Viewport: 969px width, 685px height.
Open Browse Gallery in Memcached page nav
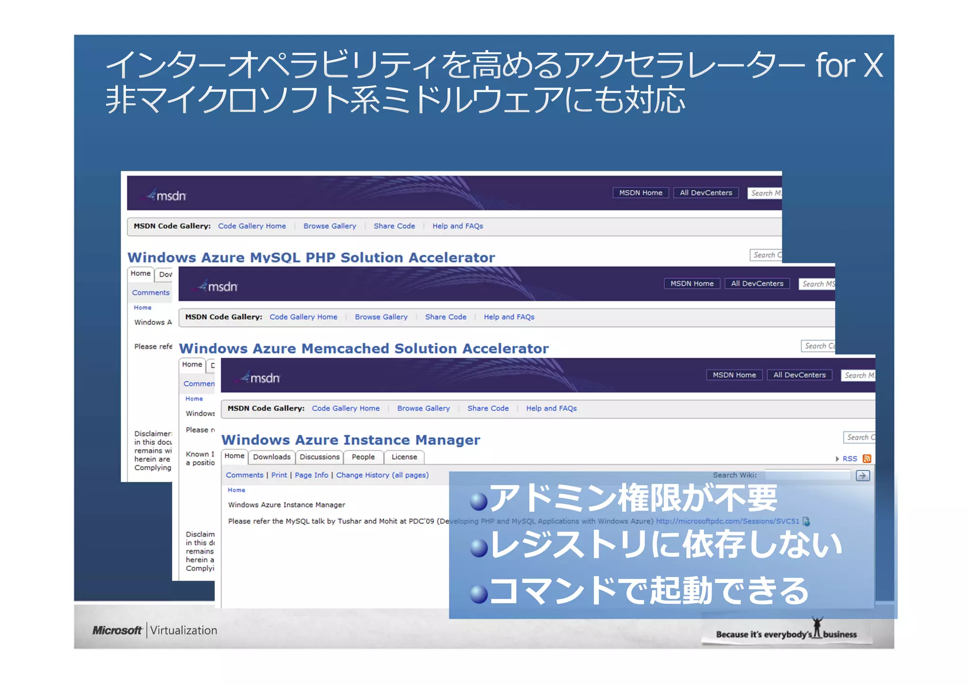point(381,317)
